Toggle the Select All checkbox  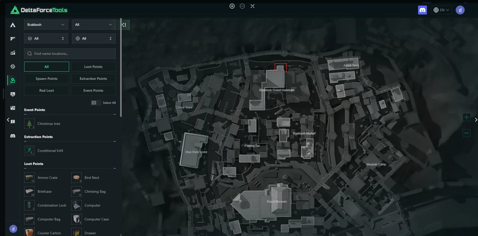pos(94,103)
